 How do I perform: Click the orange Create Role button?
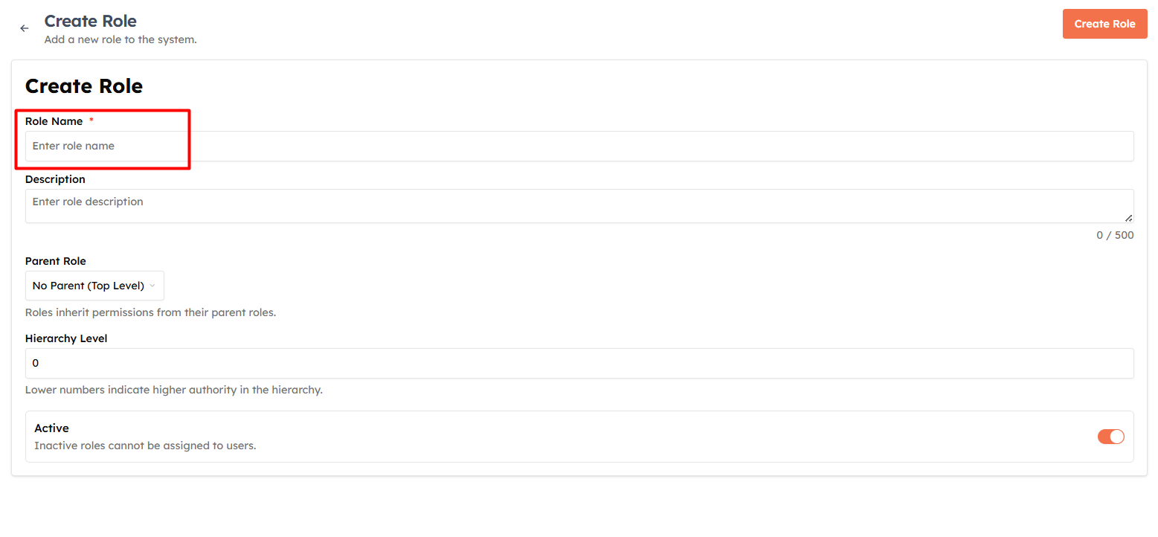pyautogui.click(x=1104, y=24)
